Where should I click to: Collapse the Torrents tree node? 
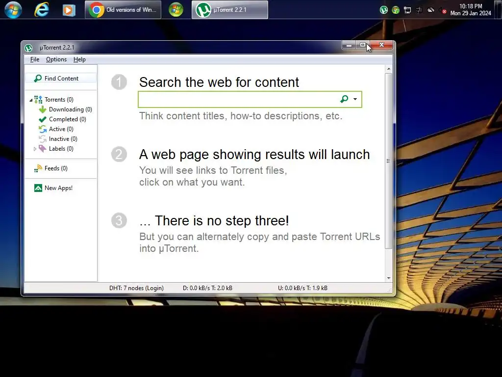coord(31,100)
